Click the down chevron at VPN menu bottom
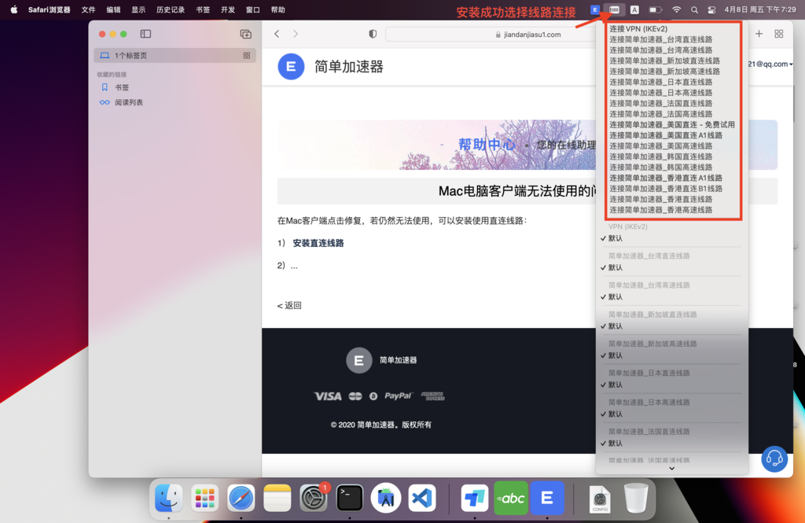This screenshot has height=523, width=805. click(x=671, y=469)
